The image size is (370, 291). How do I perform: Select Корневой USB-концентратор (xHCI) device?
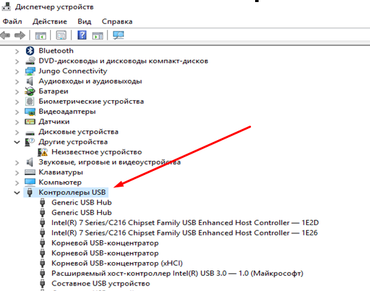pos(117,264)
